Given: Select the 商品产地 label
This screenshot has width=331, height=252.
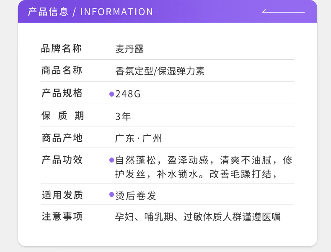Looking at the screenshot, I should 62,138.
